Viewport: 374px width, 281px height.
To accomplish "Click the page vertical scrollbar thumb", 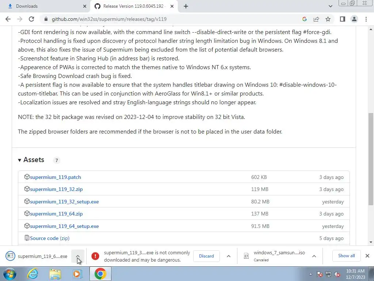I will [371, 159].
